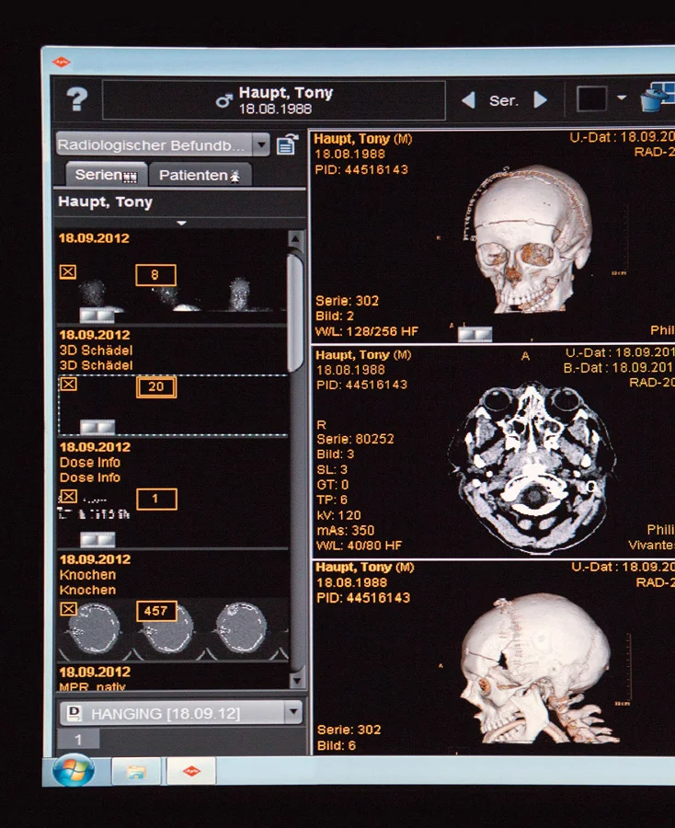
Task: Go to previous series arrow
Action: pyautogui.click(x=468, y=99)
